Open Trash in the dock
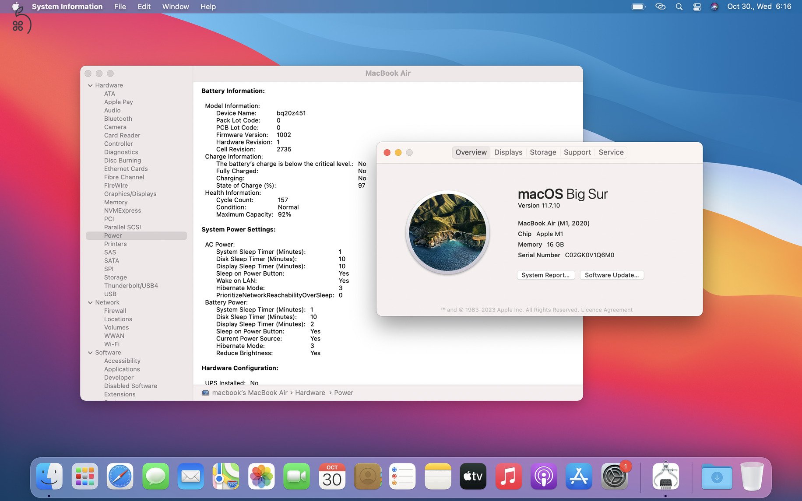Viewport: 802px width, 501px height. click(752, 476)
